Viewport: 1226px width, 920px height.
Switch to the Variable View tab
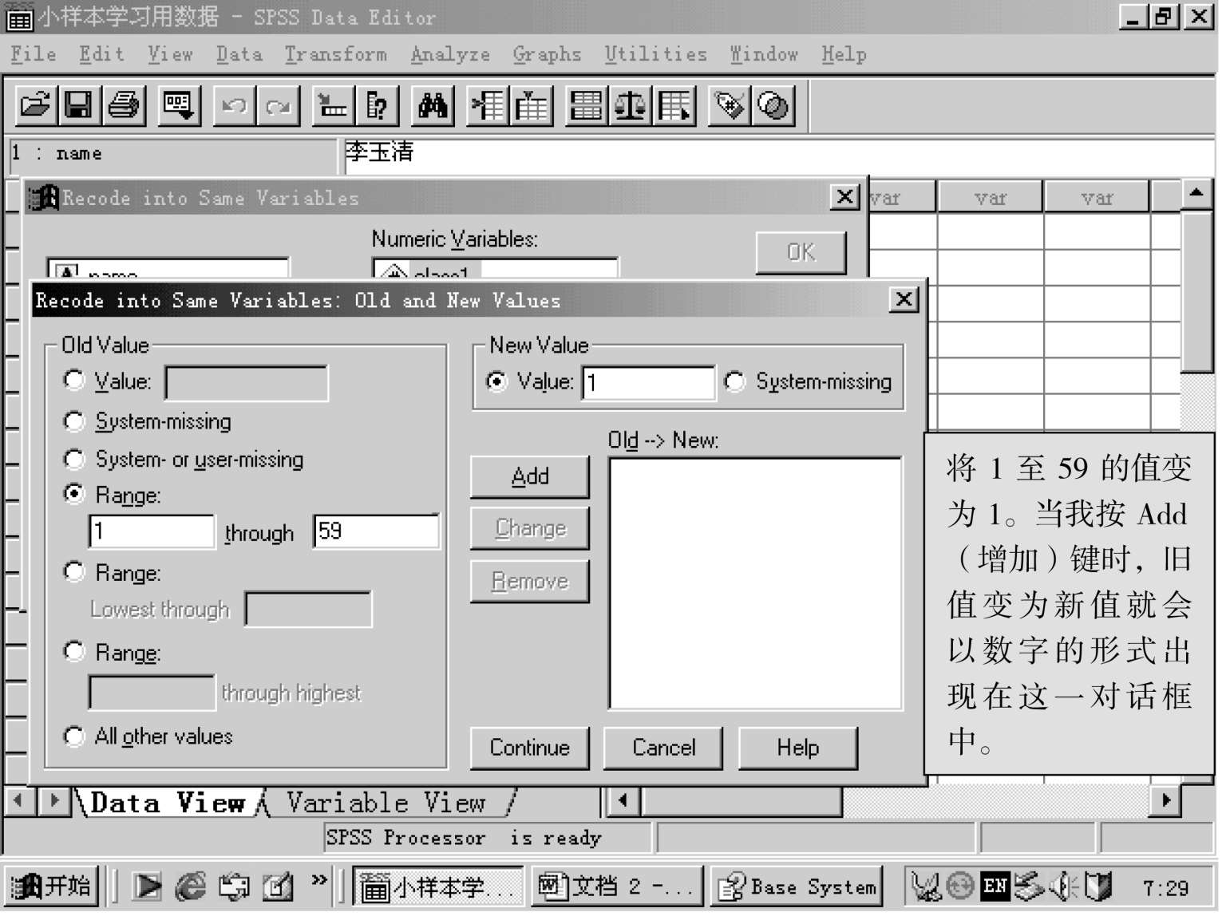[x=386, y=803]
